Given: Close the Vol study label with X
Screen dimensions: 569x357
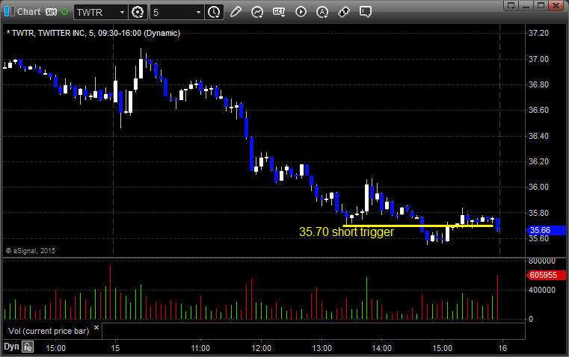Looking at the screenshot, I should click(96, 328).
